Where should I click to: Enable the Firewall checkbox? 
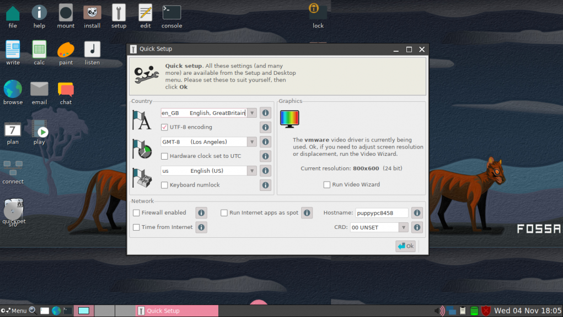136,213
